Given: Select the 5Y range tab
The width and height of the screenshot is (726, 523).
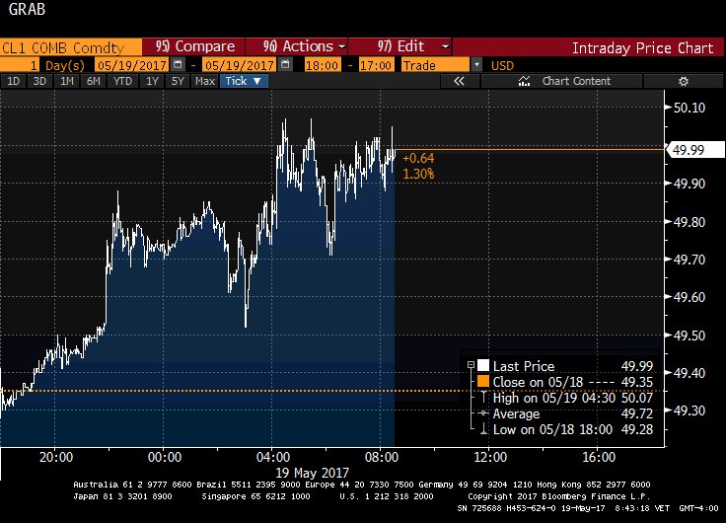Looking at the screenshot, I should pos(178,81).
